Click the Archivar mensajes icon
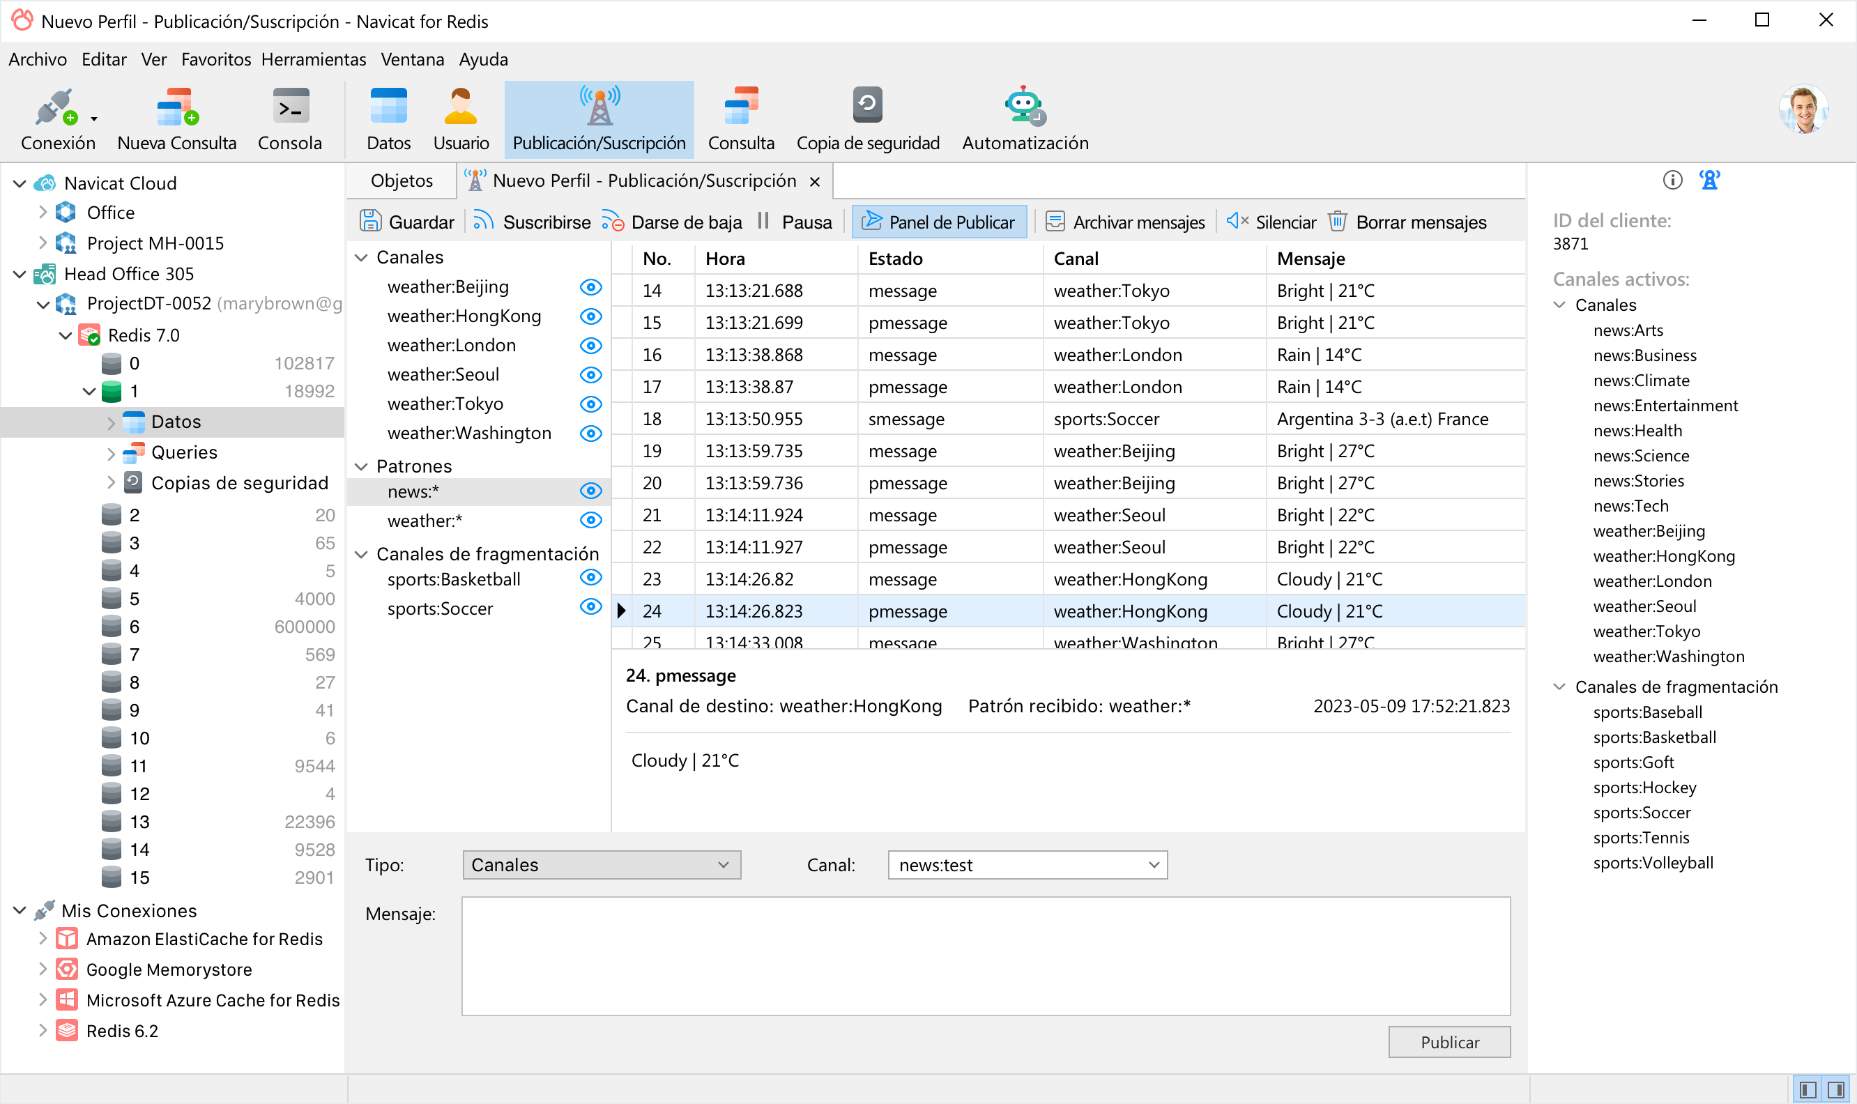The height and width of the screenshot is (1104, 1857). pos(1055,222)
